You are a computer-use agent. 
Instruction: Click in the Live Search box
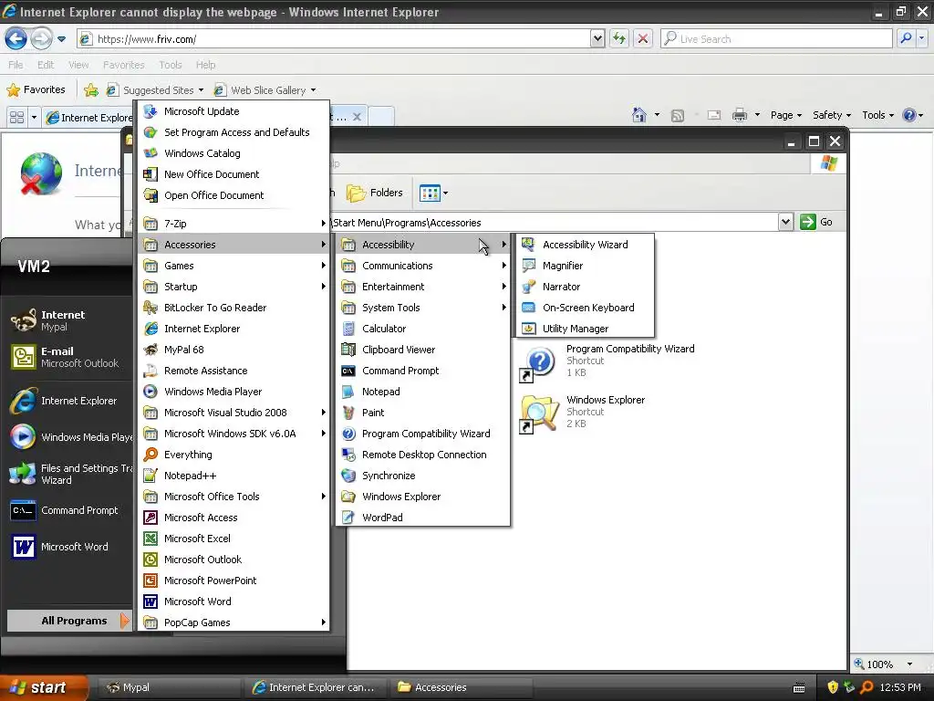click(775, 38)
